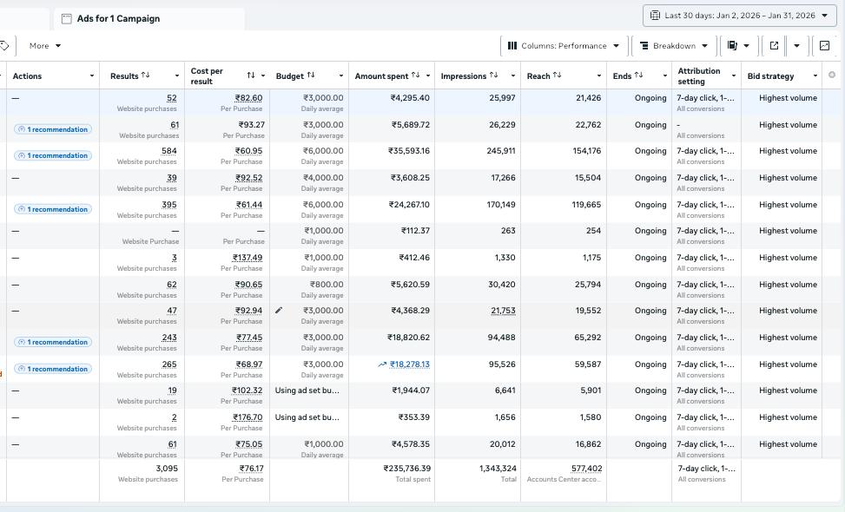Viewport: 845px width, 512px height.
Task: Sort by Results using sort arrows
Action: tap(145, 75)
